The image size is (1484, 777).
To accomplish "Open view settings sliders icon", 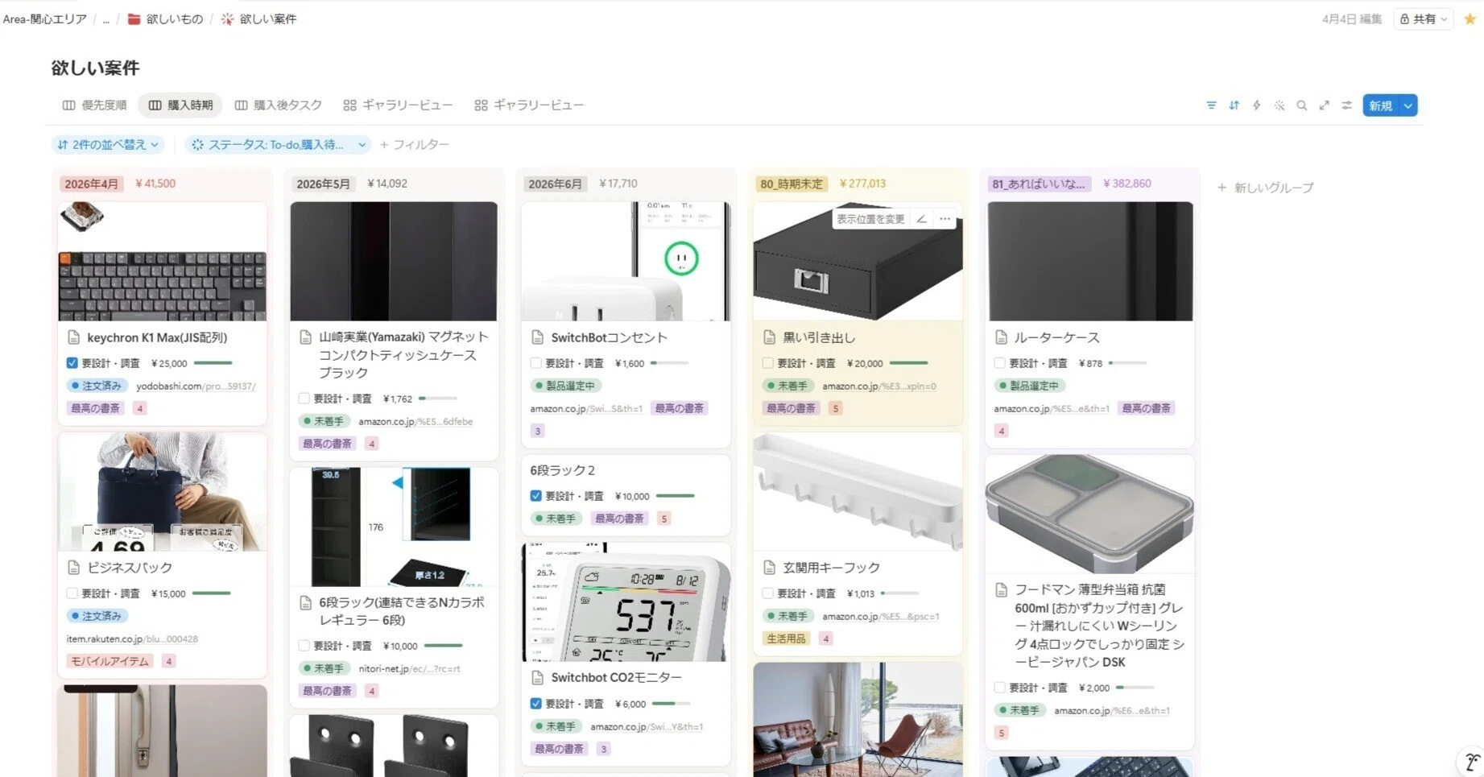I will pyautogui.click(x=1346, y=105).
